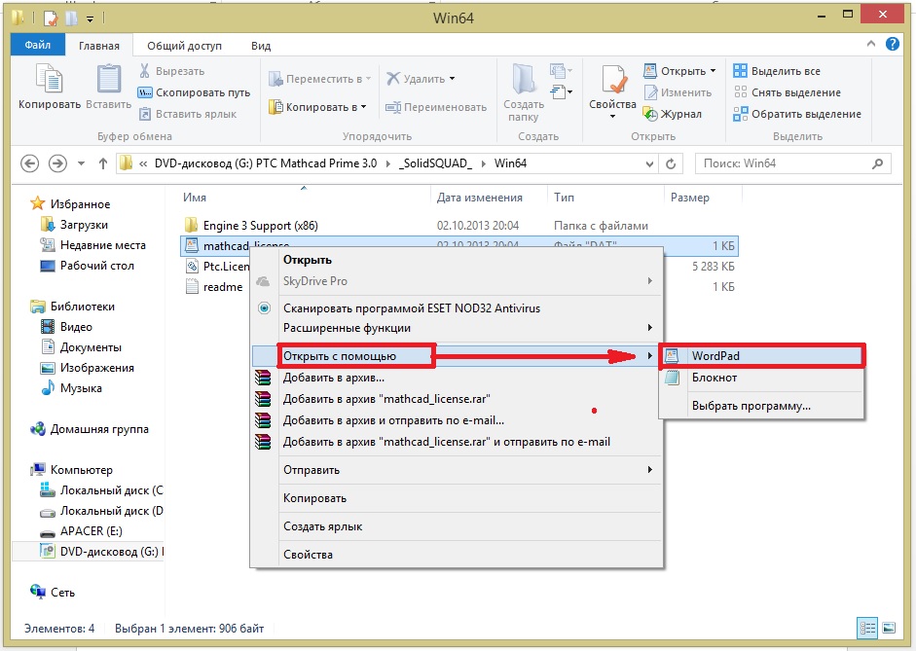Collapse the ribbon with the chevron
This screenshot has height=651, width=916.
871,44
